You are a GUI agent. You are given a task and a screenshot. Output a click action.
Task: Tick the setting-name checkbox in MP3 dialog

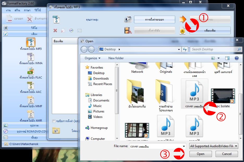point(54,121)
